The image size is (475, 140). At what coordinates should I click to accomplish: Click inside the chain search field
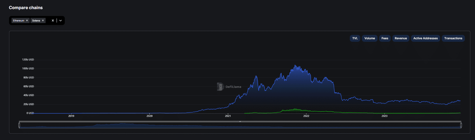[48, 20]
